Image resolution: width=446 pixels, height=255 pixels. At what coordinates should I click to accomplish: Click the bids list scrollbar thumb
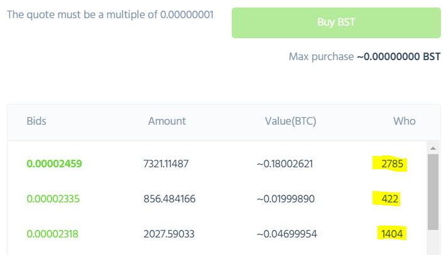pyautogui.click(x=433, y=191)
